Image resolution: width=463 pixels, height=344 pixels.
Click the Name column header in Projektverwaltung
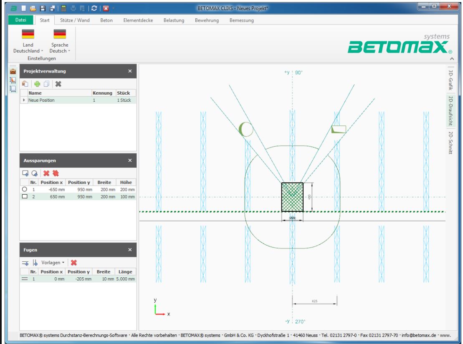[x=59, y=93]
